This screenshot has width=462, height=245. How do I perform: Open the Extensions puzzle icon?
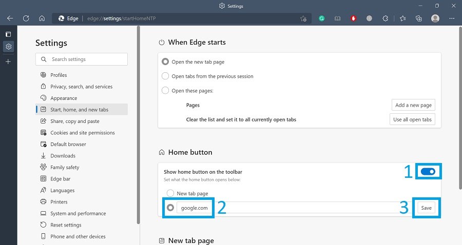pos(386,18)
